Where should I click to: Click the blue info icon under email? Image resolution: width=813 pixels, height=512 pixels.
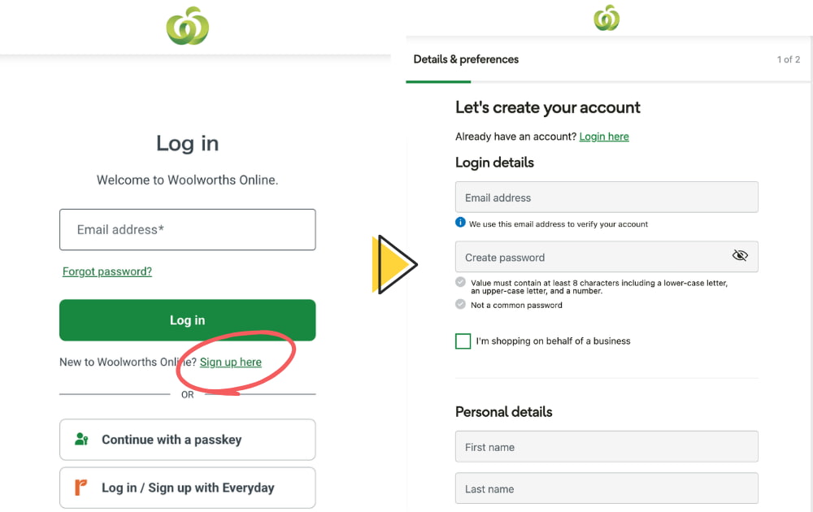pyautogui.click(x=461, y=223)
